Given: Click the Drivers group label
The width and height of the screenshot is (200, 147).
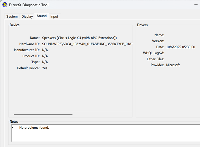Looking at the screenshot, I should (142, 25).
